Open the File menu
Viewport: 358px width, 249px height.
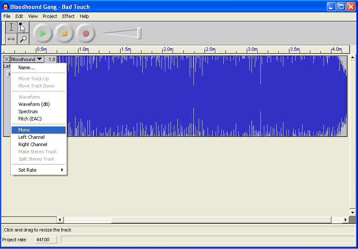click(x=7, y=16)
